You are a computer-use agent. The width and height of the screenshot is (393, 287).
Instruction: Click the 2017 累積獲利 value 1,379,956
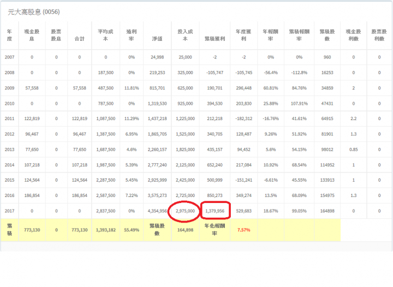point(215,211)
